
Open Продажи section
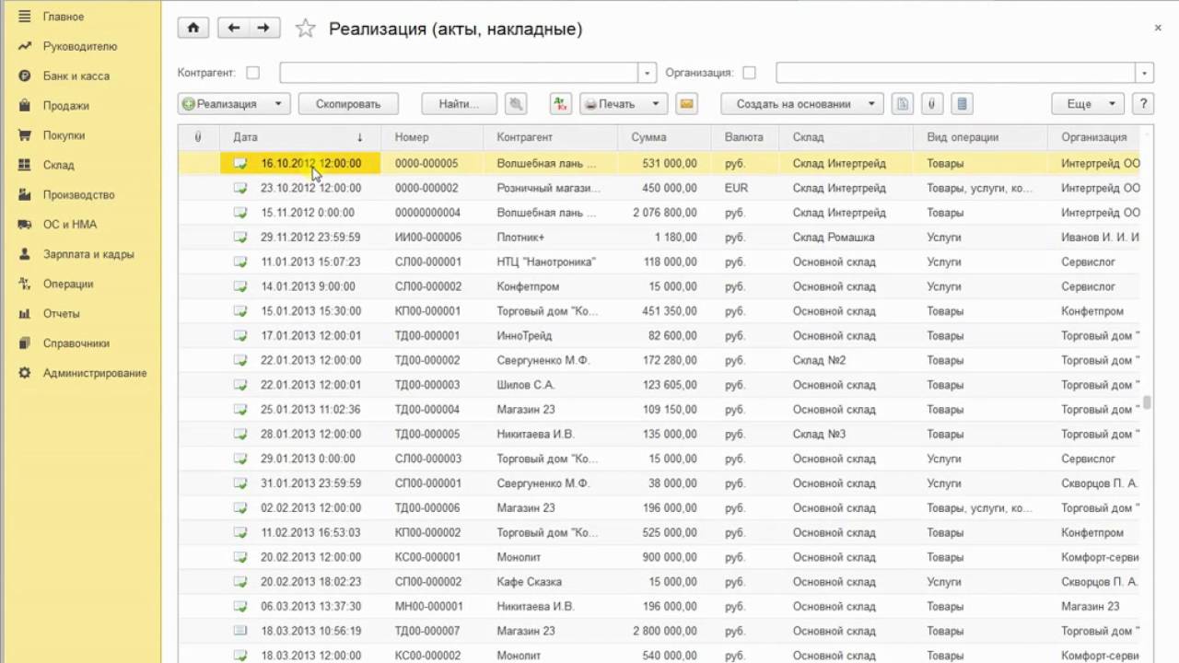coord(66,106)
